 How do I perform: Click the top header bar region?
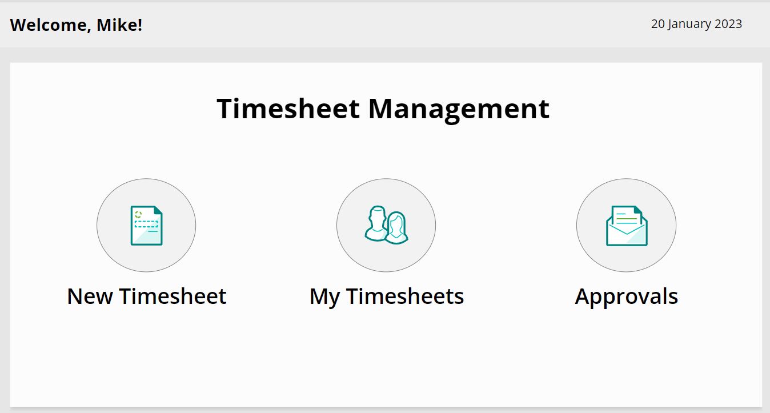coord(385,24)
